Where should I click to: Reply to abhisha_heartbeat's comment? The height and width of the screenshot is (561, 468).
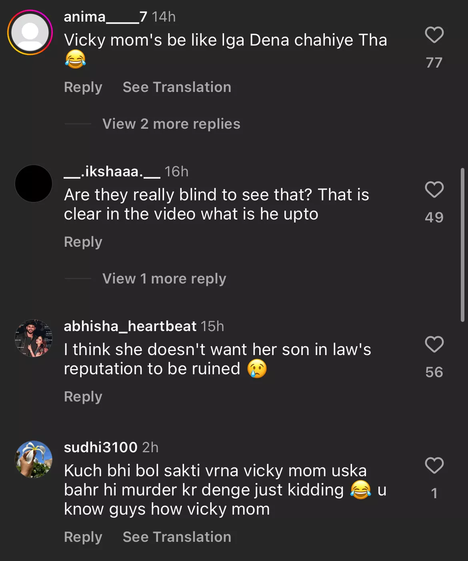click(x=83, y=397)
